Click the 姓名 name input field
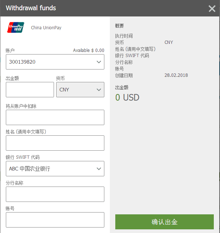This screenshot has height=233, width=220. pos(55,143)
